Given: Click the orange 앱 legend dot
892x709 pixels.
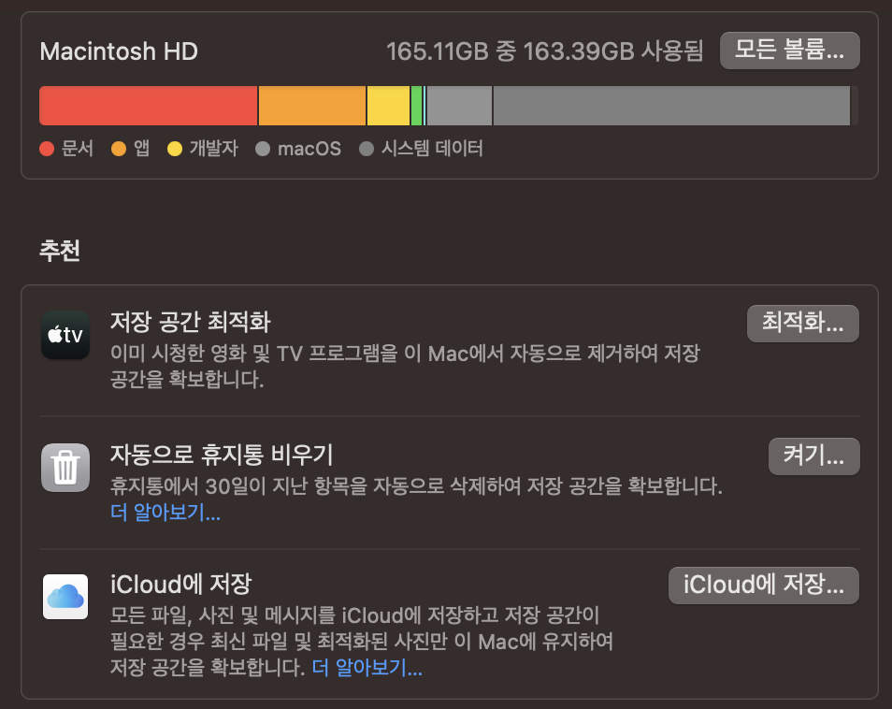Looking at the screenshot, I should point(119,149).
